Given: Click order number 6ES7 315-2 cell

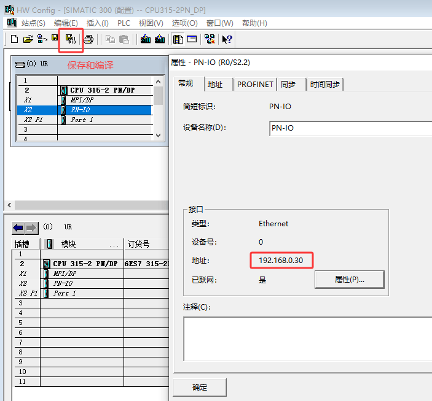Looking at the screenshot, I should (146, 264).
